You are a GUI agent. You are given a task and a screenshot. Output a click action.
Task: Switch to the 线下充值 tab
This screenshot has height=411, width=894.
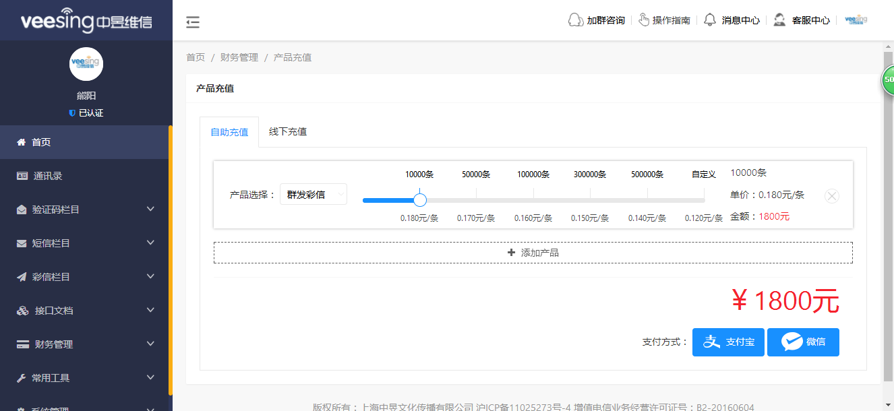coord(287,131)
